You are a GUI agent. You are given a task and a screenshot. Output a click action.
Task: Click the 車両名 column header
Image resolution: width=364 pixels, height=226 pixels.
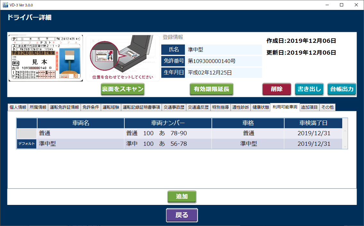(80, 123)
